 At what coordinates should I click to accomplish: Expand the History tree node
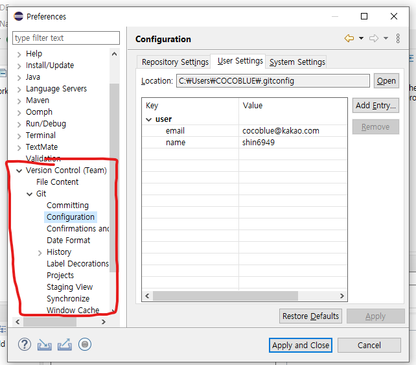40,252
